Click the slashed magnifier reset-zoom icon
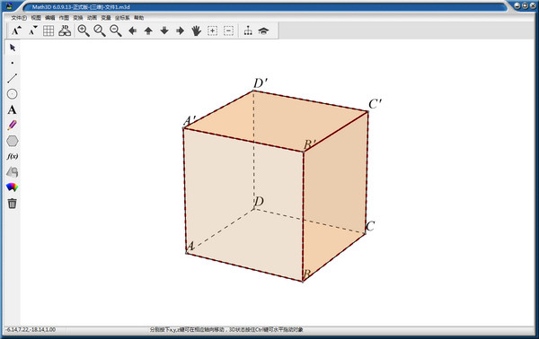This screenshot has width=539, height=339. (100, 30)
